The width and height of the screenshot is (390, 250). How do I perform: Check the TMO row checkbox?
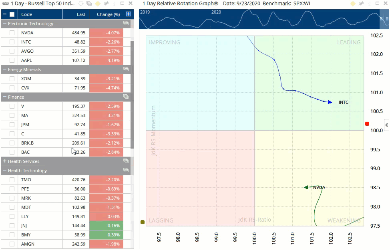12,180
